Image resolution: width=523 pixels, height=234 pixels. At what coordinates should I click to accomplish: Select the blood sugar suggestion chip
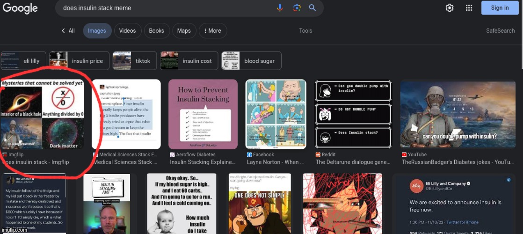[252, 61]
